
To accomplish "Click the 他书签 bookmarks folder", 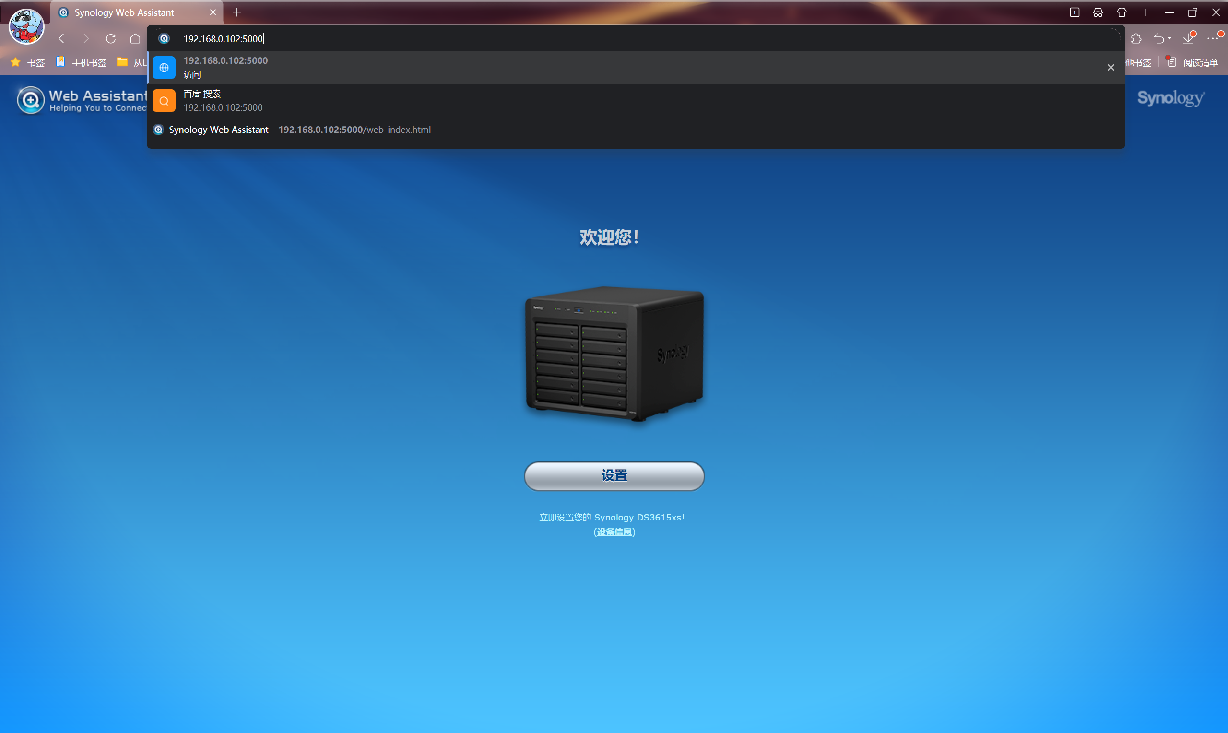I will pyautogui.click(x=1138, y=62).
